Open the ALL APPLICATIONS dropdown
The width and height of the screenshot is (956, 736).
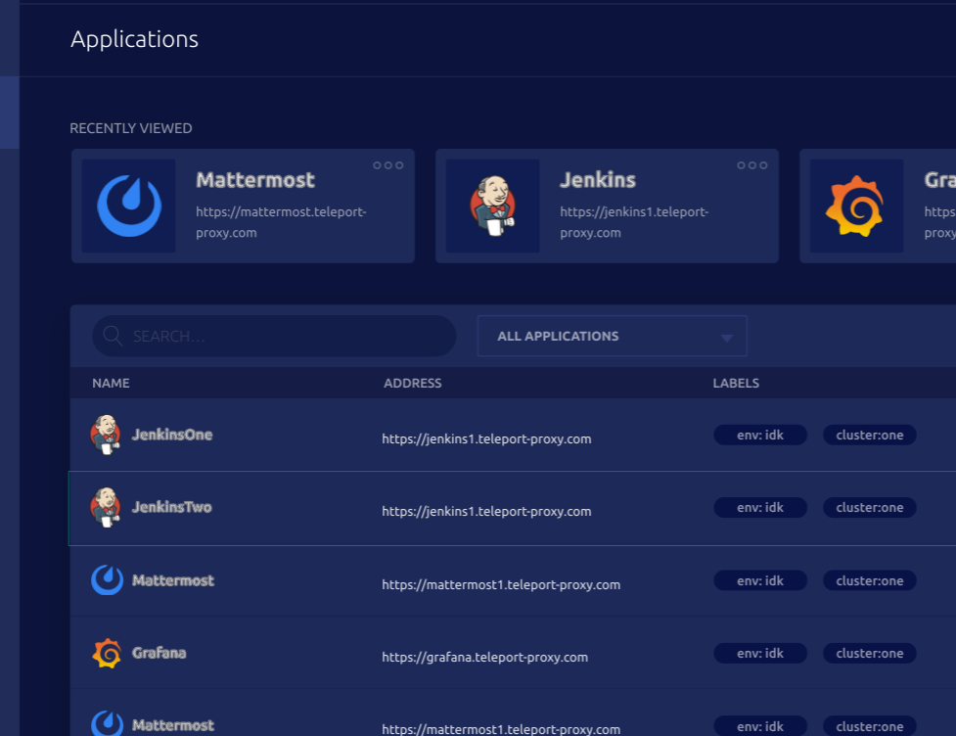click(612, 336)
